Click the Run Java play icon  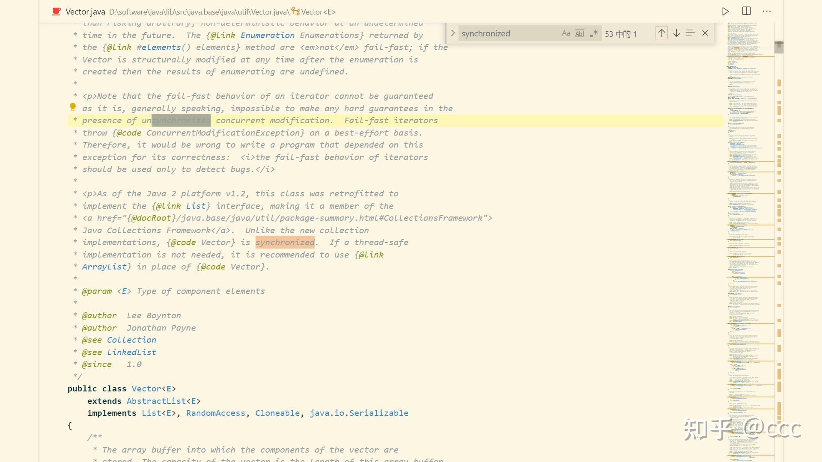(x=725, y=12)
